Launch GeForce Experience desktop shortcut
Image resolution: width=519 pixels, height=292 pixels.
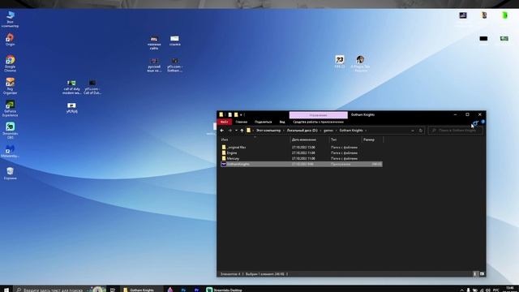(10, 108)
